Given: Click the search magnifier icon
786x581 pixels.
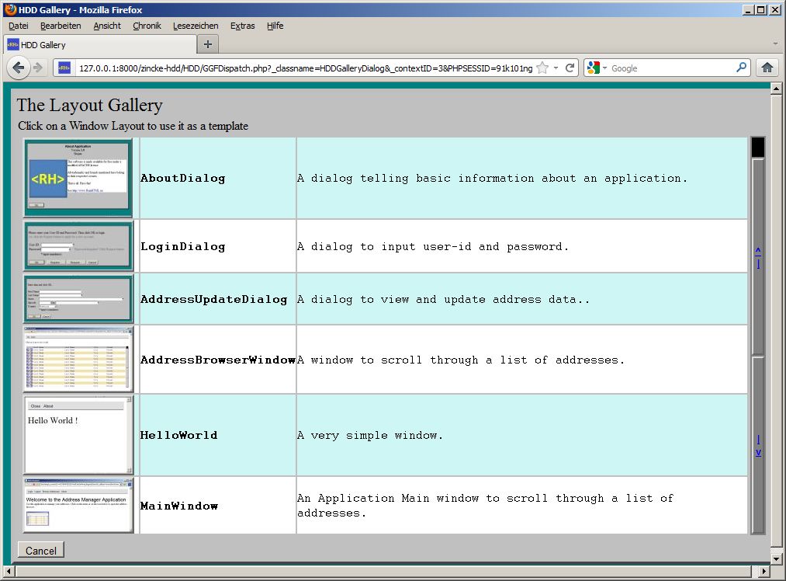Looking at the screenshot, I should [x=741, y=68].
